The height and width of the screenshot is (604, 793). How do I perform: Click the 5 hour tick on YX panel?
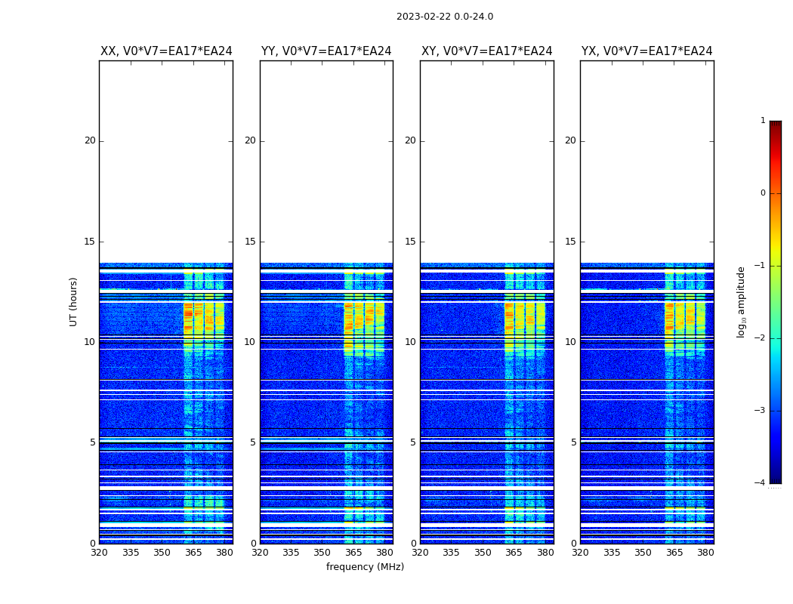click(x=573, y=442)
